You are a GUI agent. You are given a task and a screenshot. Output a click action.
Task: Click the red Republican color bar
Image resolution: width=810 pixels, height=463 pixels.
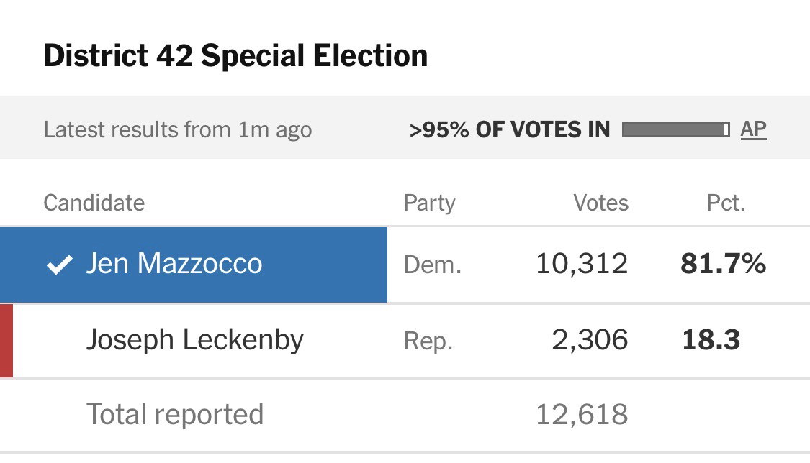(x=6, y=340)
